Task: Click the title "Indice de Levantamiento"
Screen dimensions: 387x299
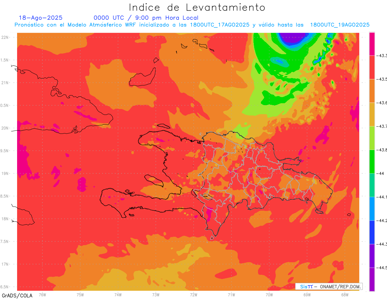Action: coord(197,7)
